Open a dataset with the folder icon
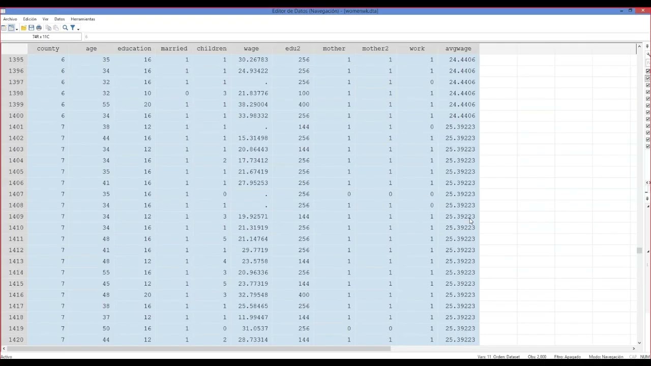 24,28
